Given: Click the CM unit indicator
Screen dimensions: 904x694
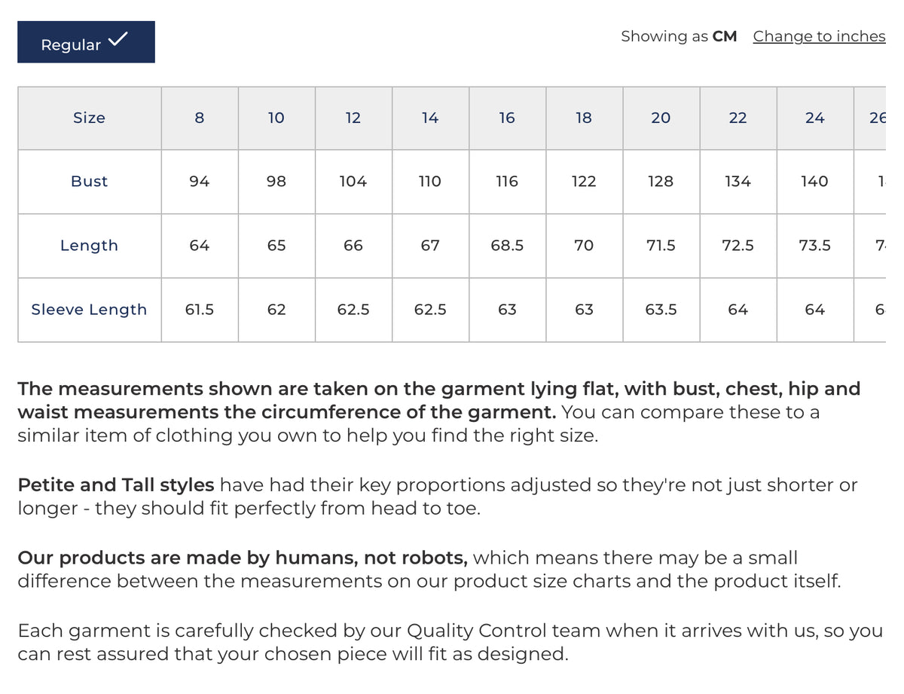Looking at the screenshot, I should (725, 36).
